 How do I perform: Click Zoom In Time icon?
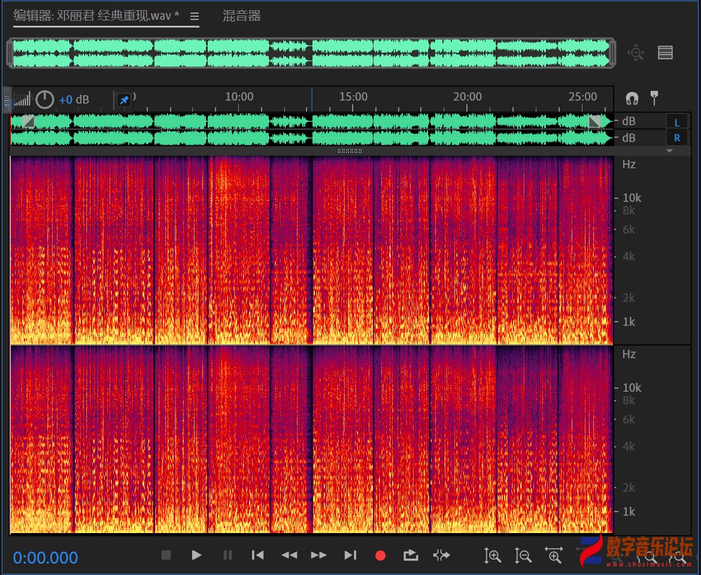pyautogui.click(x=554, y=556)
